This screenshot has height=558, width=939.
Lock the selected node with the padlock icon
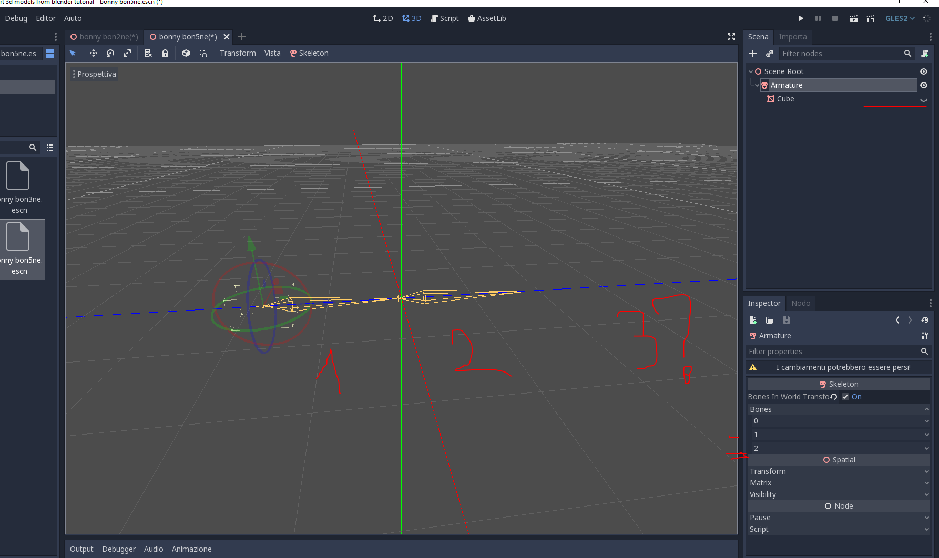click(165, 53)
